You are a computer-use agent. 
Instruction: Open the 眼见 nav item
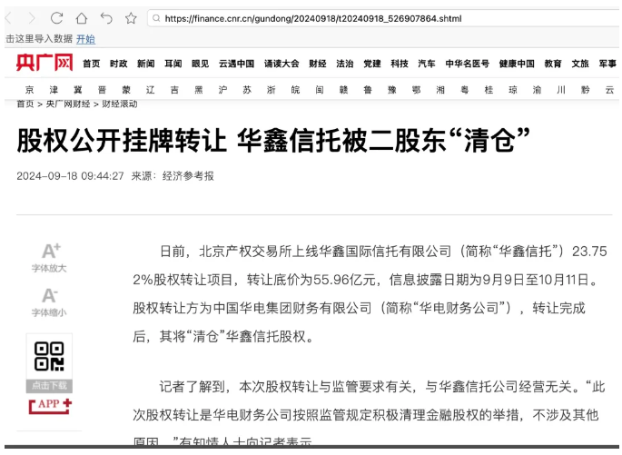pyautogui.click(x=201, y=64)
